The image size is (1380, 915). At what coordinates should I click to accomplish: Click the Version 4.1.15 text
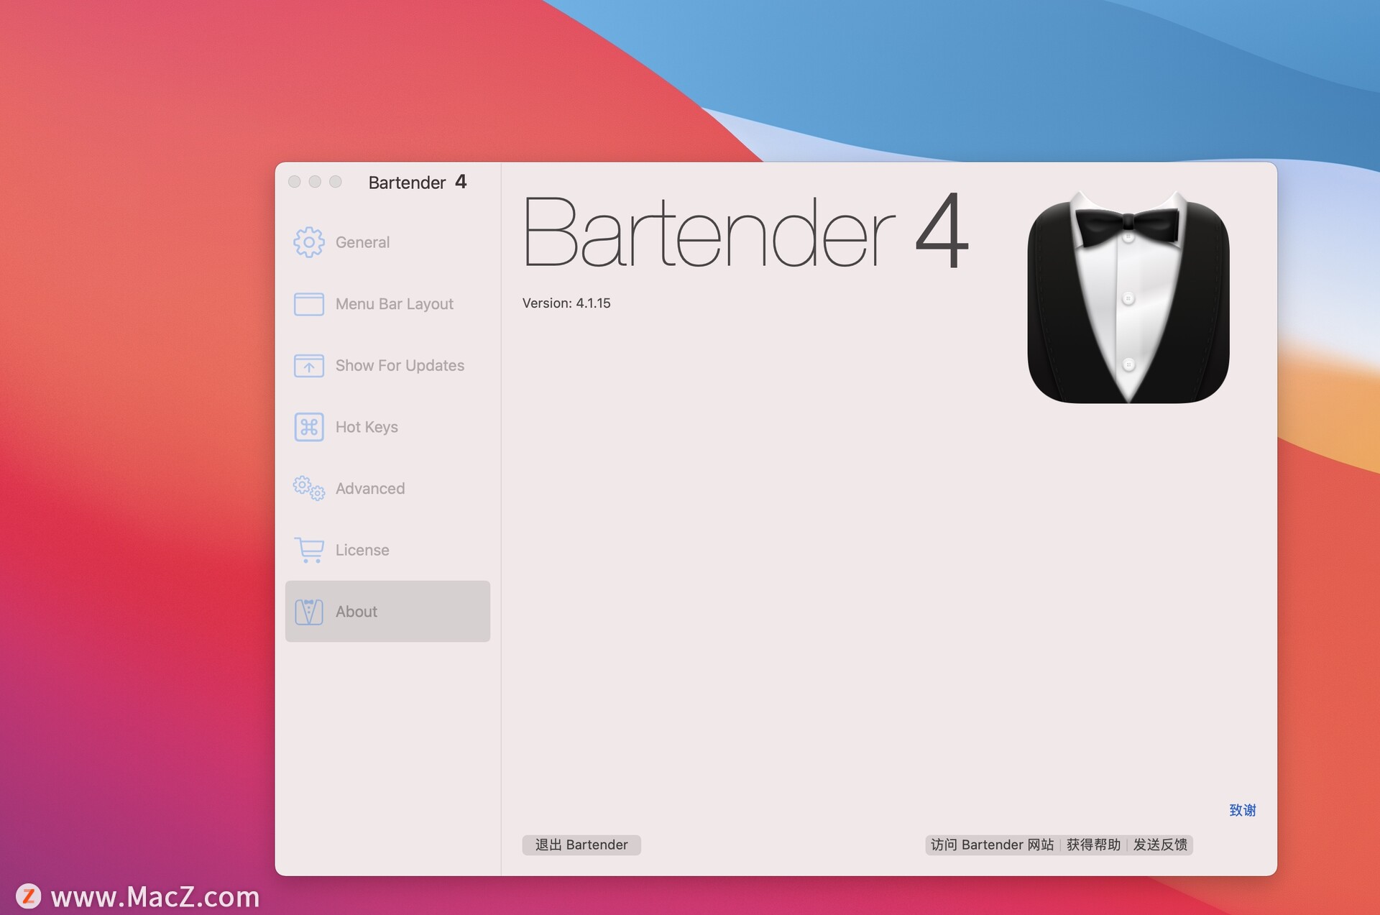(566, 303)
